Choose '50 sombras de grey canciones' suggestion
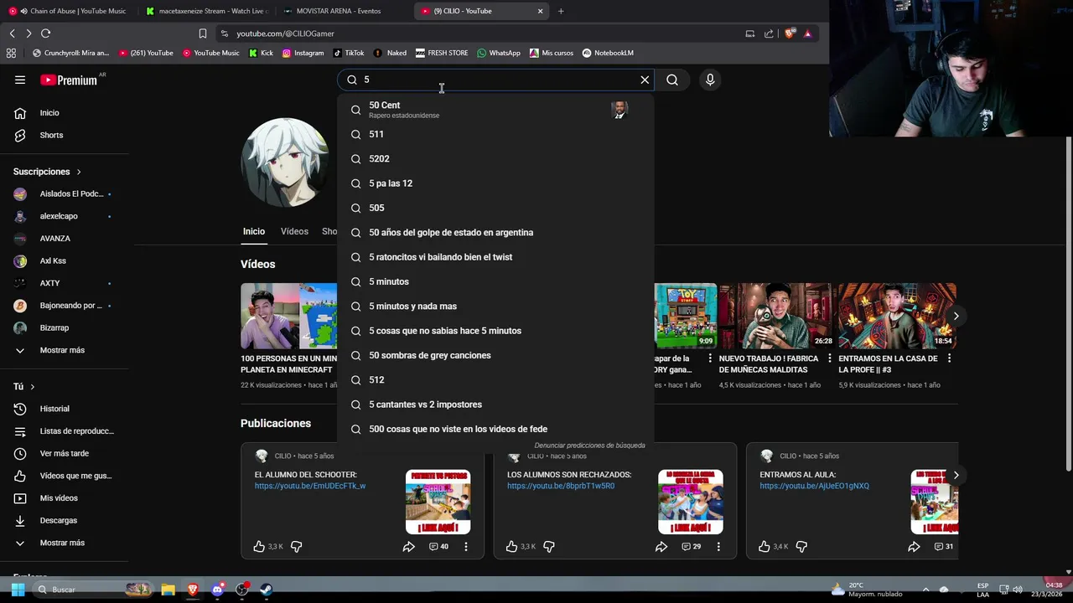1073x603 pixels. (495, 355)
